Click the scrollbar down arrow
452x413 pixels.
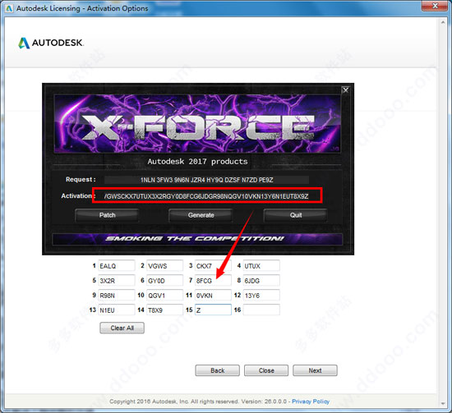[x=443, y=403]
